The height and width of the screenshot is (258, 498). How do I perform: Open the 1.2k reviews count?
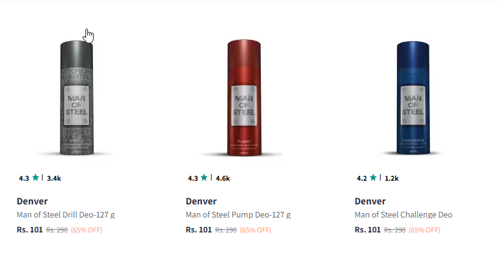point(392,178)
